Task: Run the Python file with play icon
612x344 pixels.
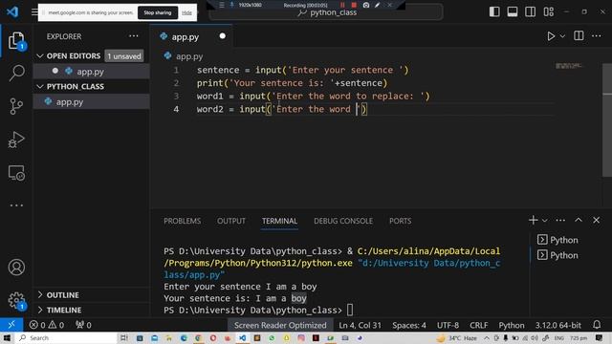Action: tap(551, 36)
